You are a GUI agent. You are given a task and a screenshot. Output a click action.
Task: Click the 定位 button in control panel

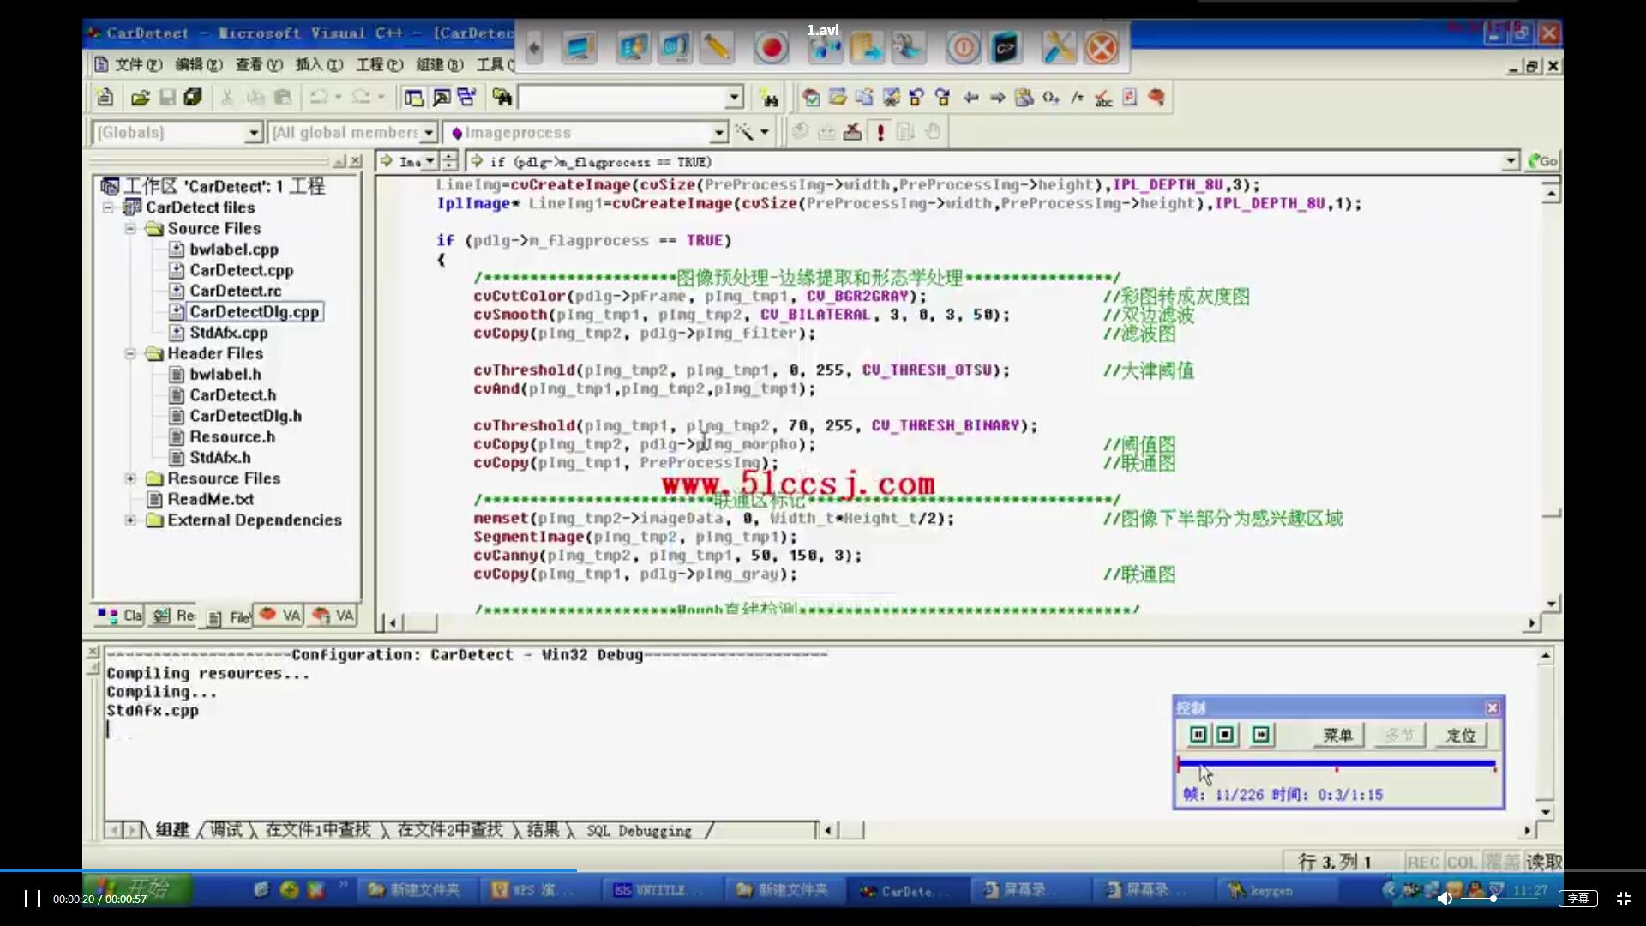(x=1461, y=735)
